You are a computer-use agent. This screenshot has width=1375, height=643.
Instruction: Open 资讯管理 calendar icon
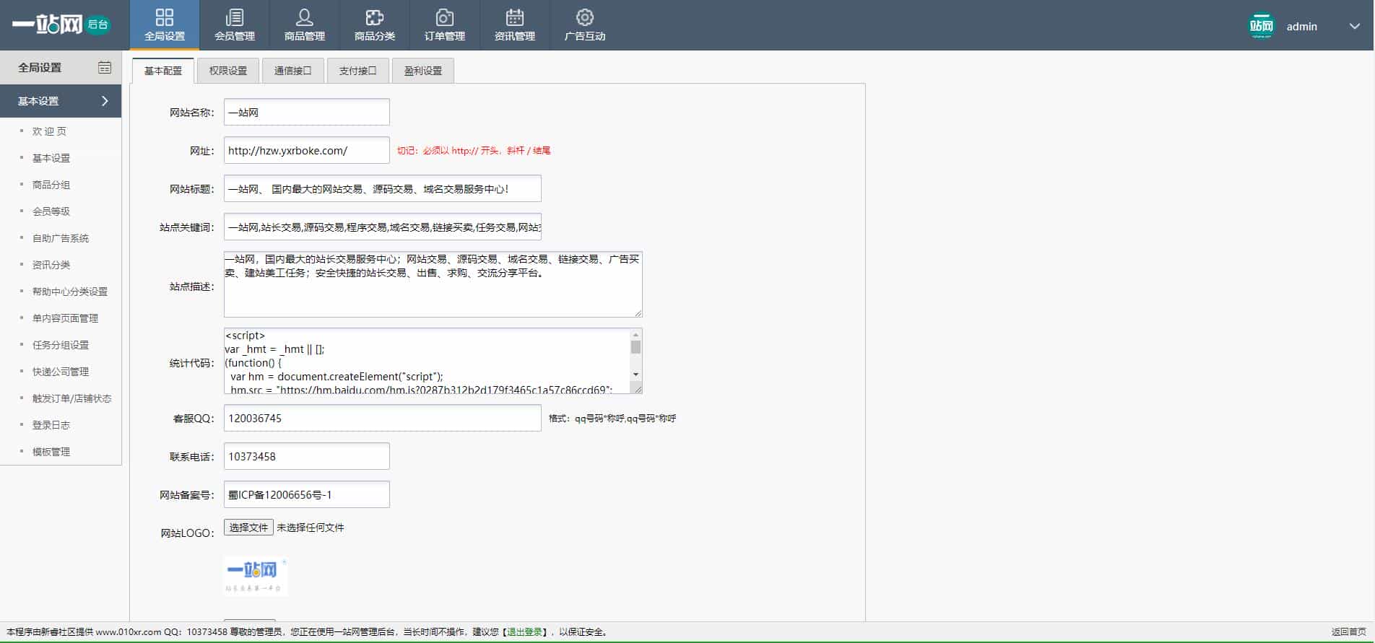(x=515, y=17)
